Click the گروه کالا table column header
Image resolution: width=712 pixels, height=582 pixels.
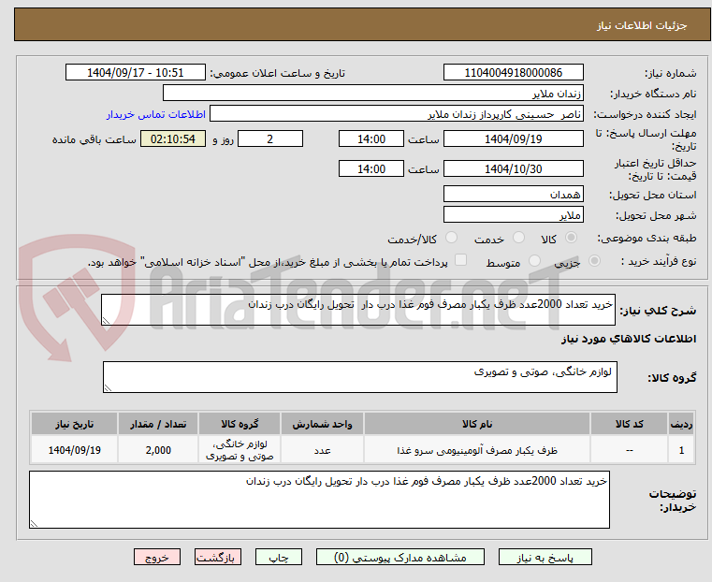click(240, 424)
